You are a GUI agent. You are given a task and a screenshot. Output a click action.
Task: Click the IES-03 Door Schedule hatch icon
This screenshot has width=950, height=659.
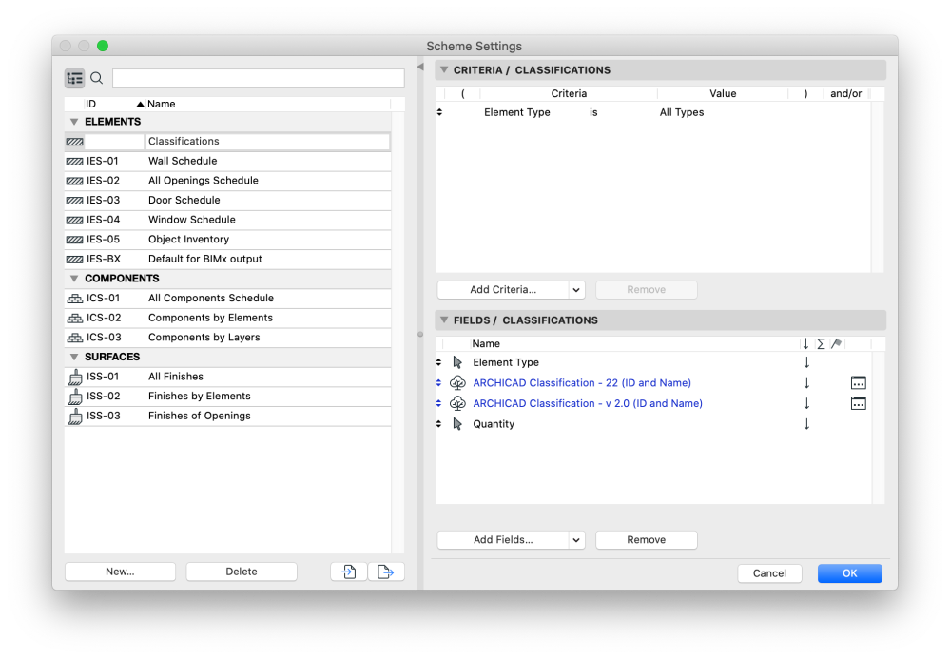pos(74,201)
